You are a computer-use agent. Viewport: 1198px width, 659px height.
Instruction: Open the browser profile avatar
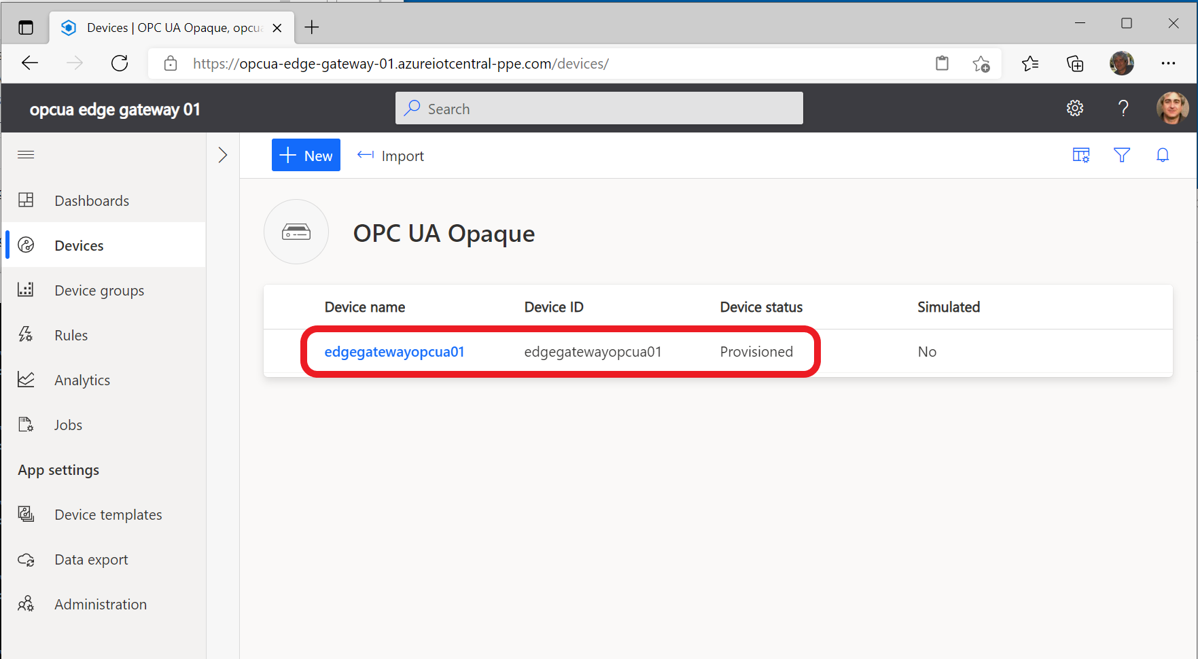(1122, 63)
